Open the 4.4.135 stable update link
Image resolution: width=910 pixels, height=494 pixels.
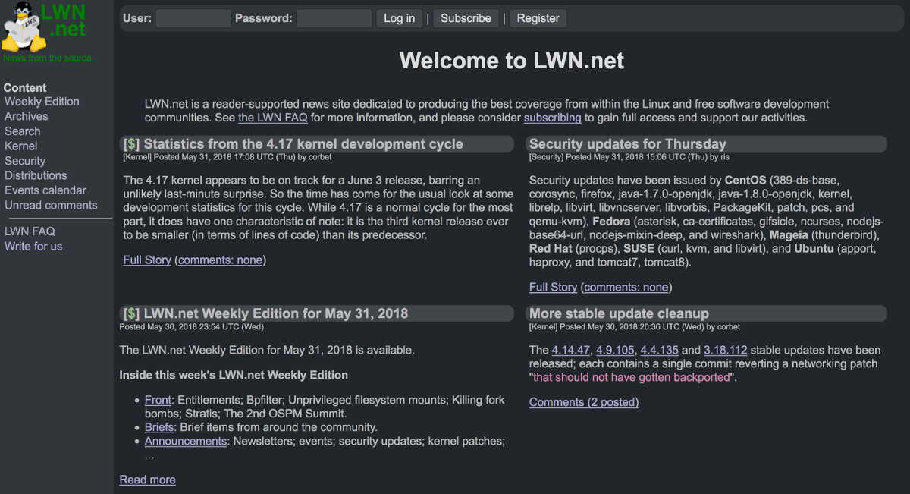(659, 350)
